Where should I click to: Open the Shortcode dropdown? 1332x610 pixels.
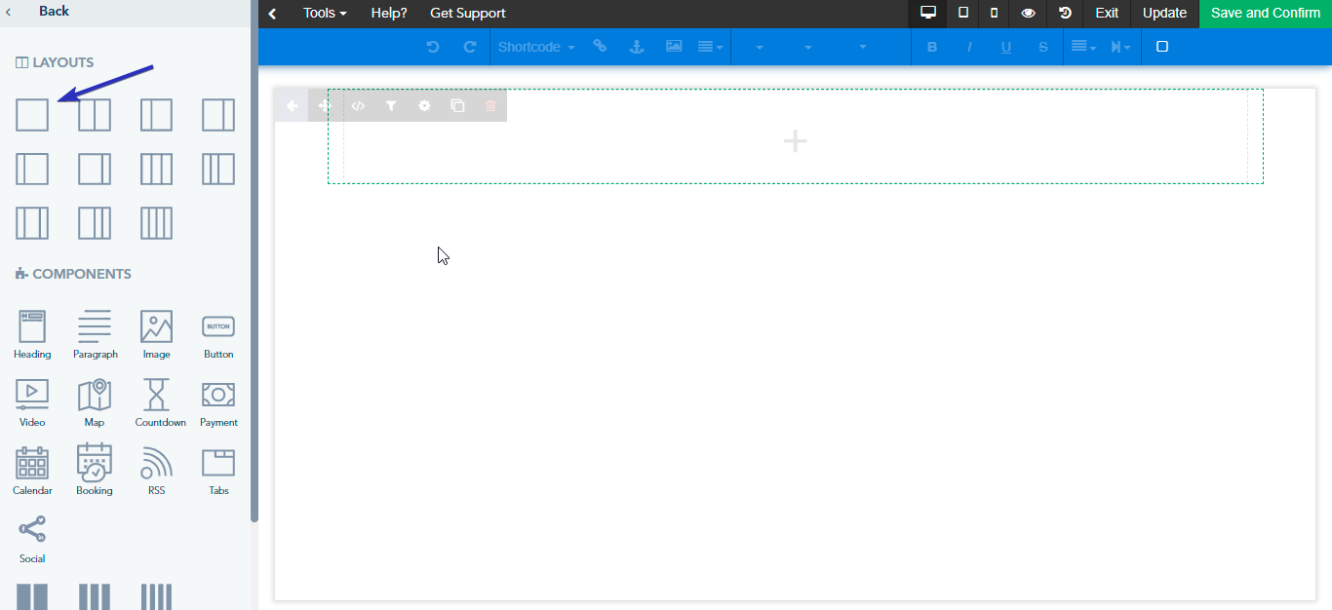[536, 47]
